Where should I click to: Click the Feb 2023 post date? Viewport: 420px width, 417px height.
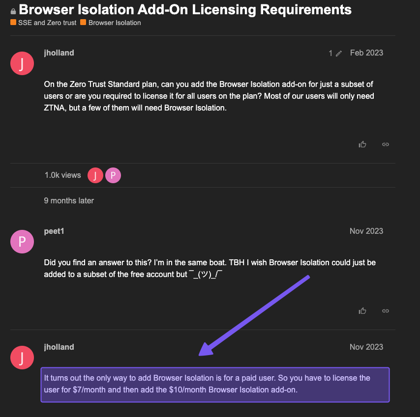click(x=366, y=53)
